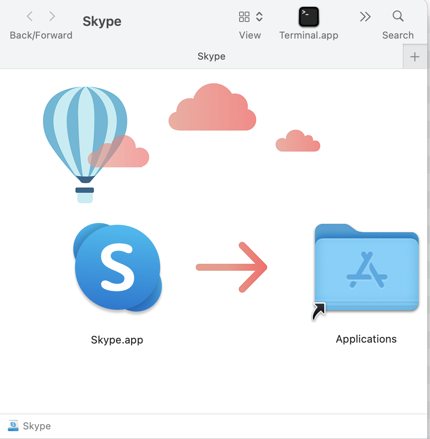Open Search with the magnifying glass
Image resolution: width=430 pixels, height=439 pixels.
tap(398, 16)
